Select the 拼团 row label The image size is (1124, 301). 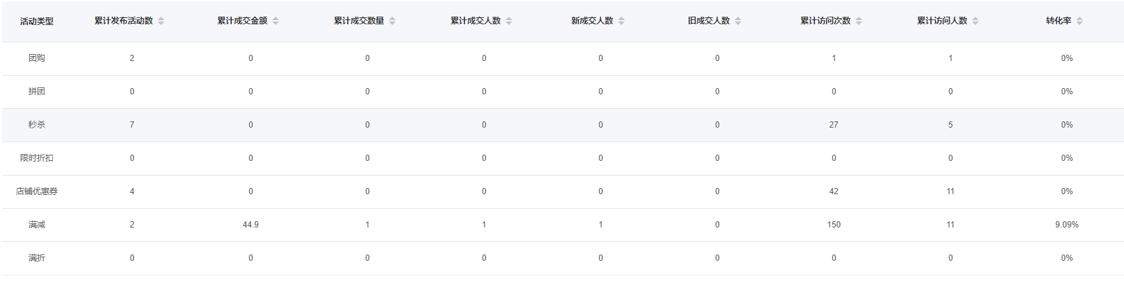37,92
